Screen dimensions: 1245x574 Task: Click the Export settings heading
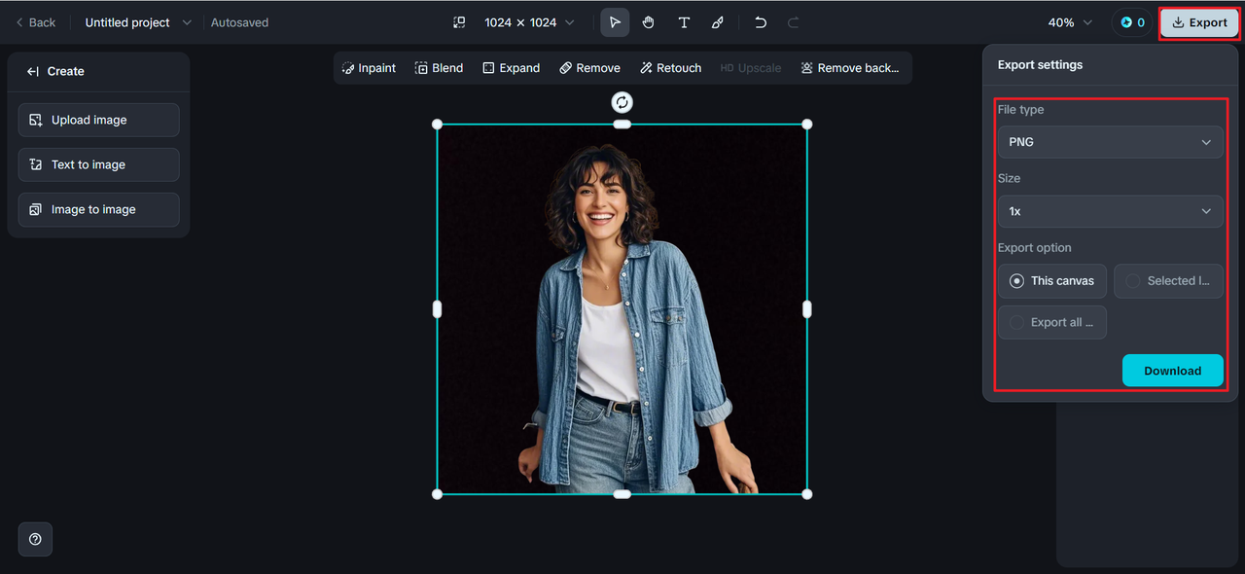(1040, 65)
